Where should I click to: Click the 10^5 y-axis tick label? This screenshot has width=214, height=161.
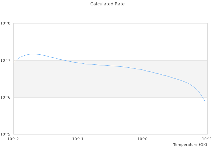coord(5,134)
